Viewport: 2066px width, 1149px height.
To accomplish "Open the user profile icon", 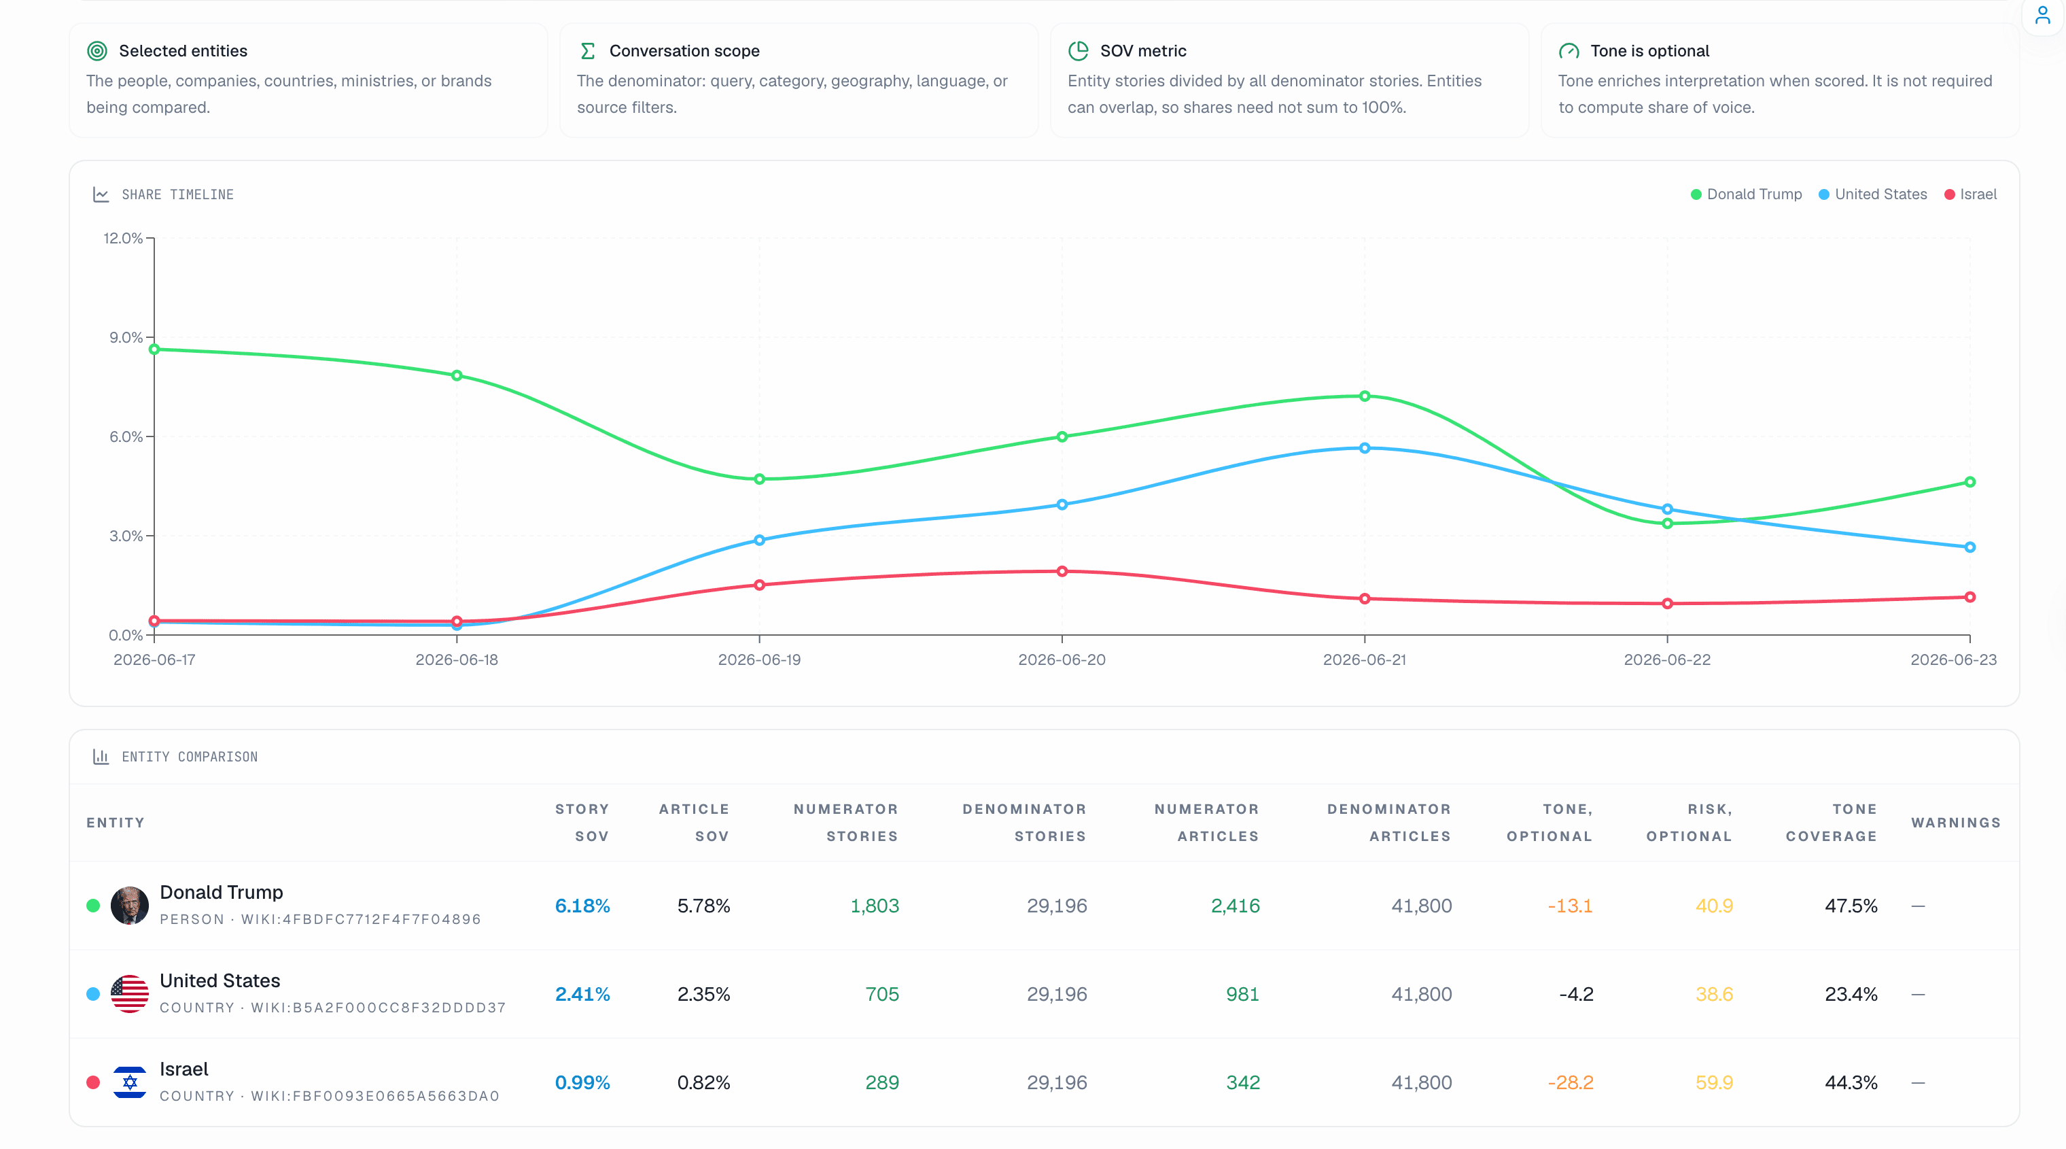I will [2042, 14].
